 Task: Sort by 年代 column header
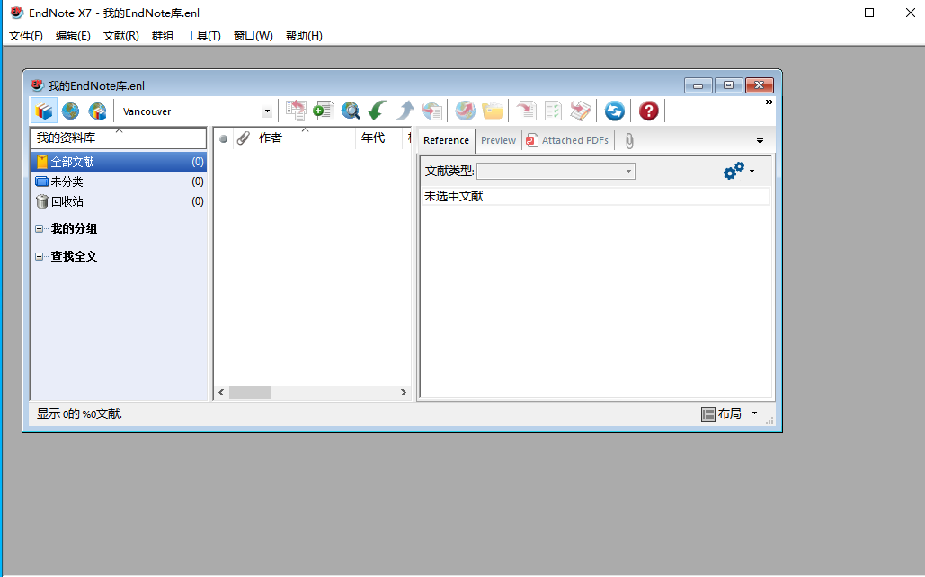point(378,138)
